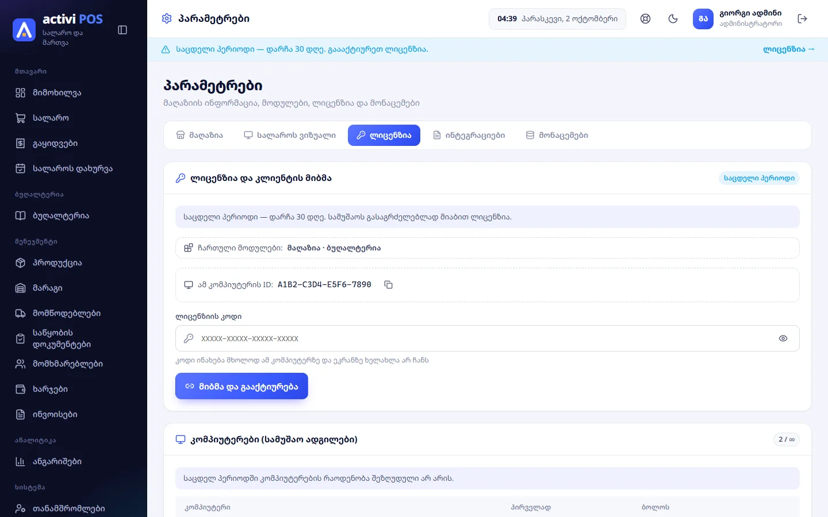
Task: Focus the license code input field
Action: (488, 338)
